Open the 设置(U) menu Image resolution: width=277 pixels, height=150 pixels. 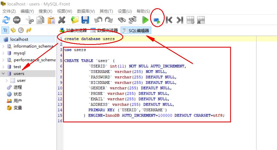(x=125, y=11)
